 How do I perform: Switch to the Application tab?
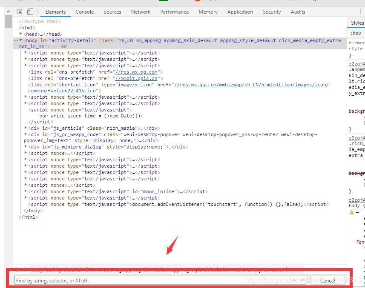coord(240,12)
